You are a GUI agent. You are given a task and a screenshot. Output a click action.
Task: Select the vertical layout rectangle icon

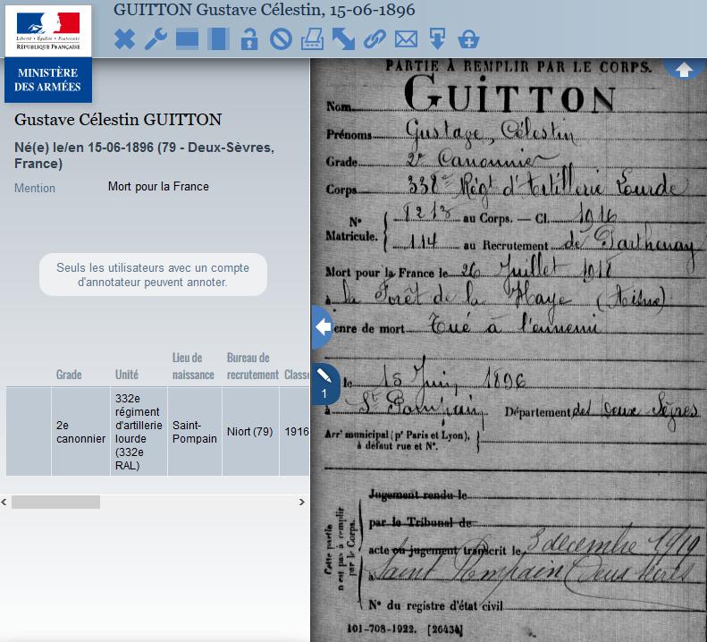point(219,38)
